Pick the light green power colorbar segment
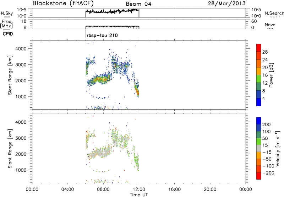 [x=259, y=79]
